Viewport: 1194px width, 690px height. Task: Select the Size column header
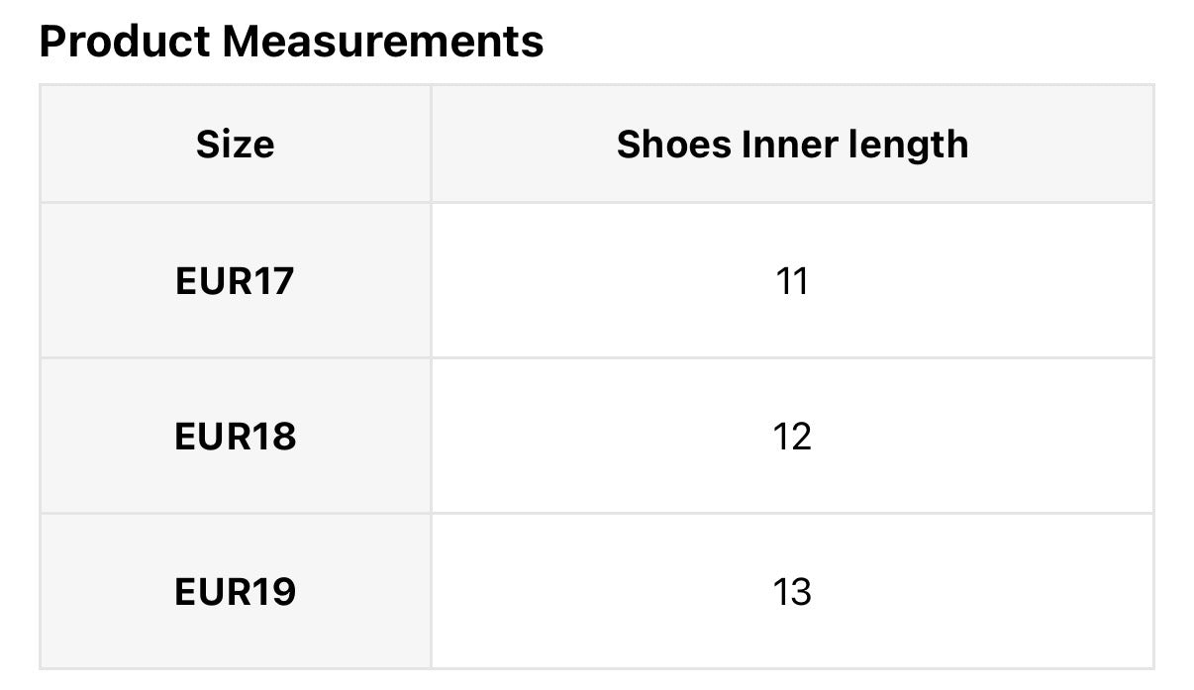236,145
